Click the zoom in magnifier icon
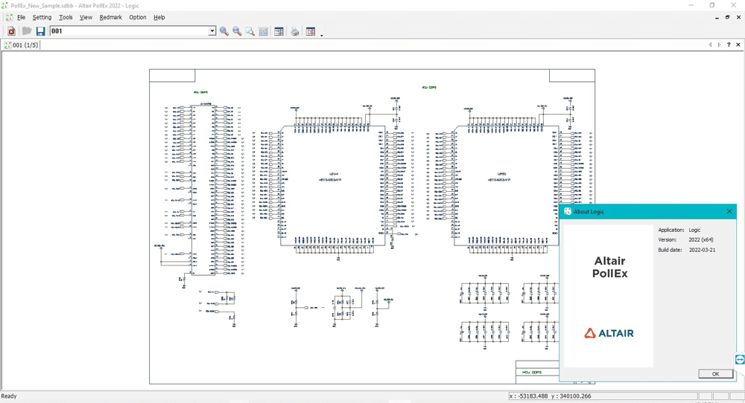745x403 pixels. [x=223, y=31]
